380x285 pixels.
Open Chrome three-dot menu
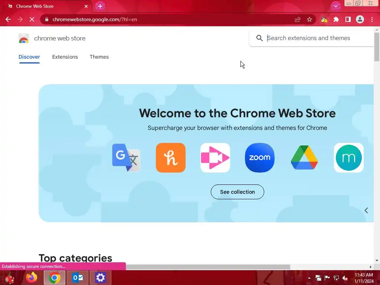tap(372, 19)
